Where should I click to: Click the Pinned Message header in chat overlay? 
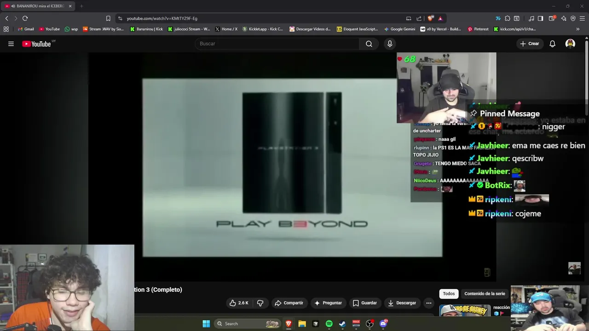pyautogui.click(x=509, y=114)
